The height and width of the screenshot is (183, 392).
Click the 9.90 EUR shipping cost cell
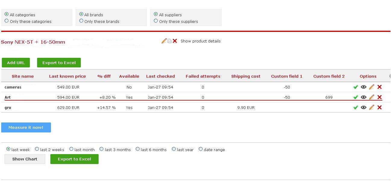click(x=246, y=107)
